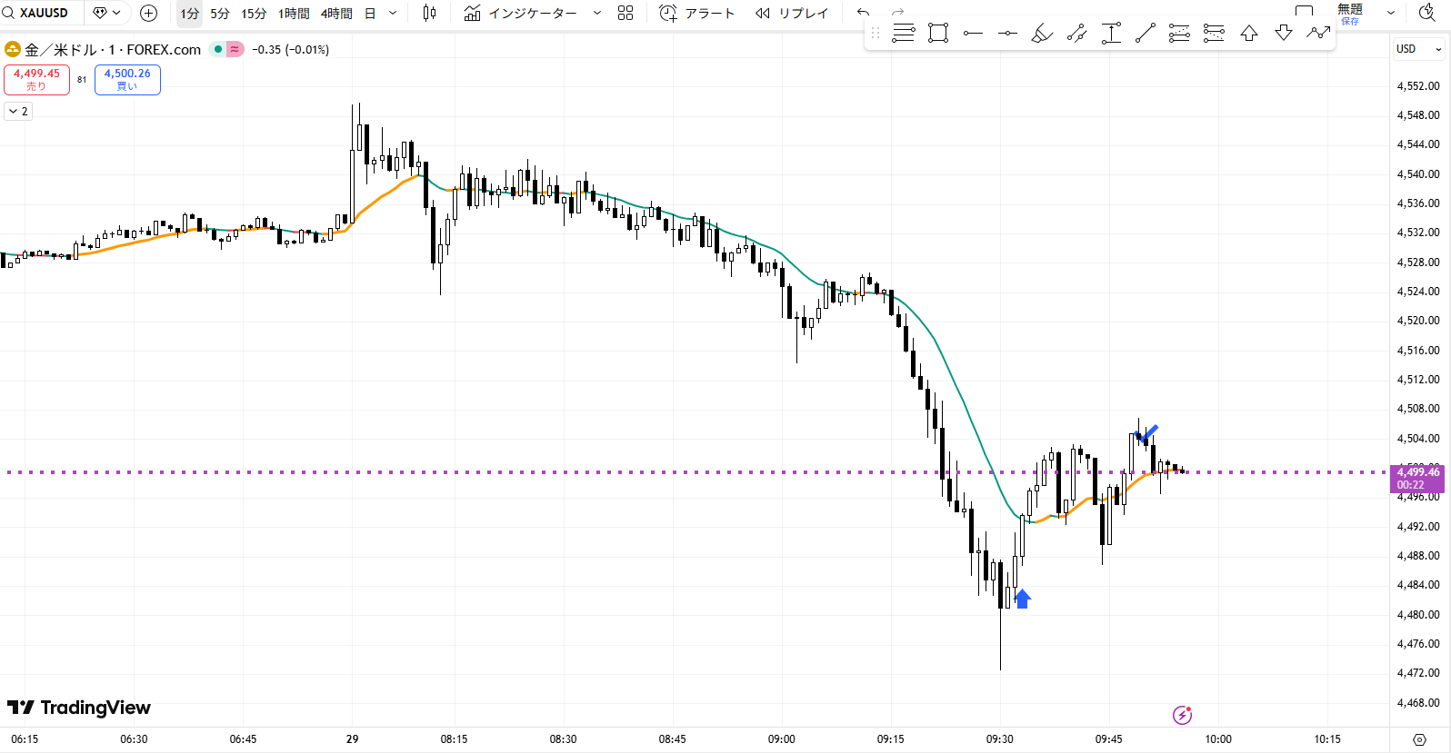Open the インジケーター menu
Viewport: 1451px width, 753px height.
521,13
